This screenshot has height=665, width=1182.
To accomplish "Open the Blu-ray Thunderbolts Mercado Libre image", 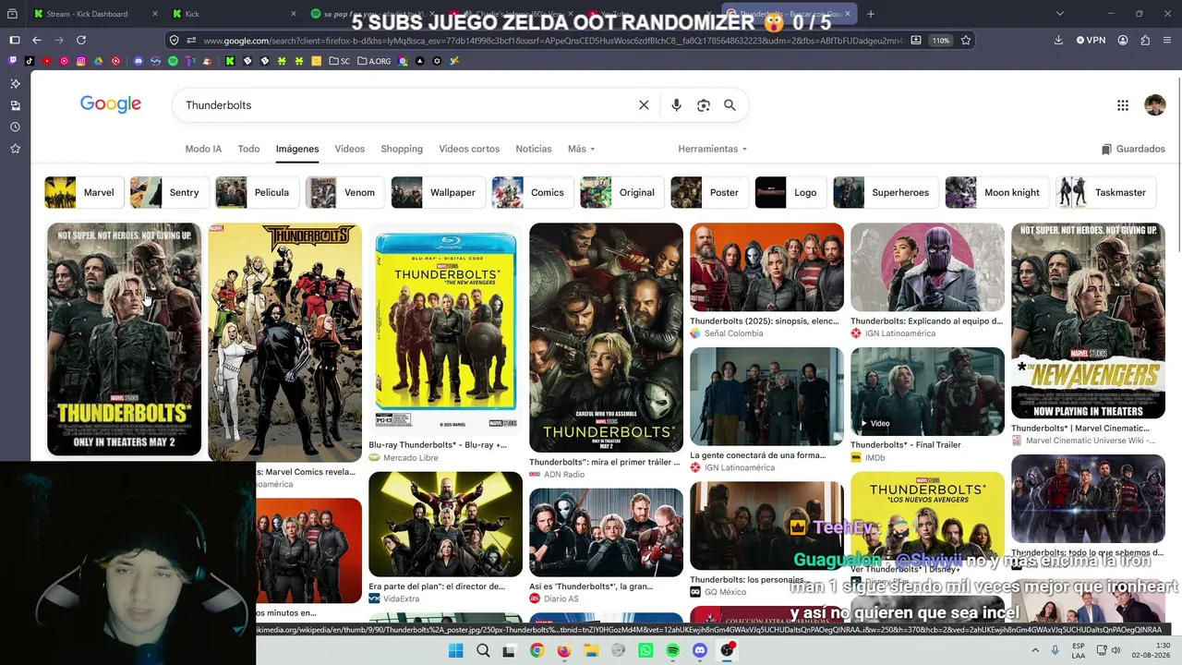I will 445,330.
